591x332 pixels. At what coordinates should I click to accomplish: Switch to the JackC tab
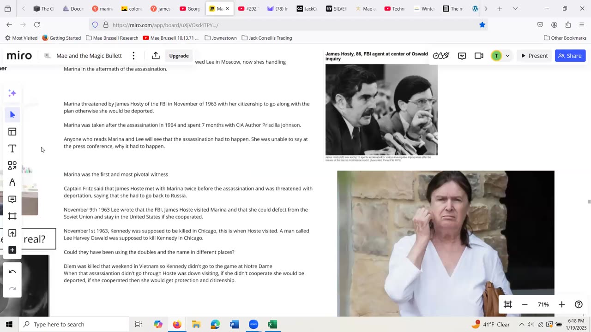[x=307, y=9]
